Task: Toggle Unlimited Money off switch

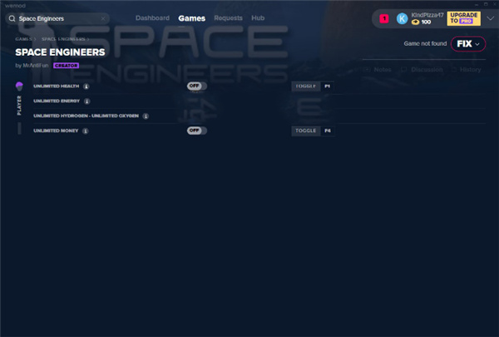Action: (x=197, y=131)
